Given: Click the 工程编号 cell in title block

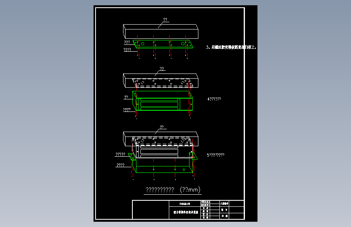Looking at the screenshot, I should [x=224, y=204].
